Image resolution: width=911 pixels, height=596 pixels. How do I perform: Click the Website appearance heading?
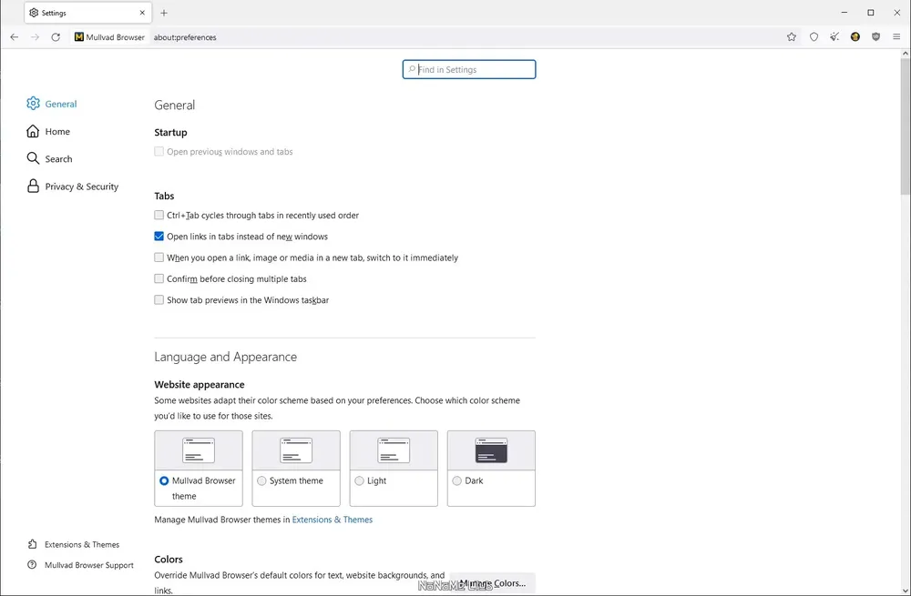(x=200, y=384)
